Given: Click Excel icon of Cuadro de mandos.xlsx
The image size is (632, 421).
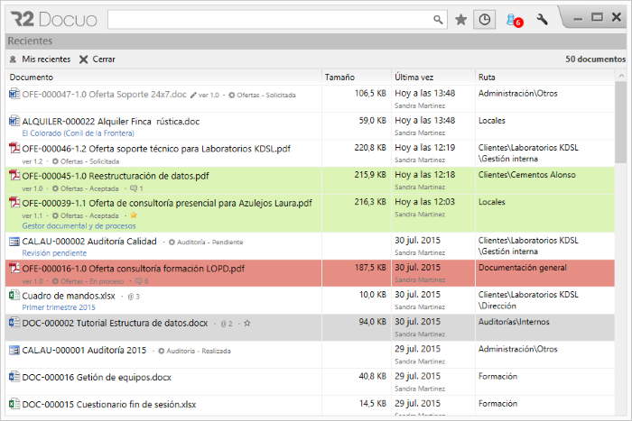Looking at the screenshot, I should click(x=14, y=296).
